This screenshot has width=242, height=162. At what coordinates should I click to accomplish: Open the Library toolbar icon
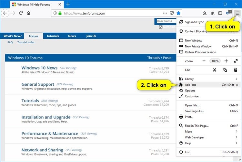pyautogui.click(x=212, y=13)
